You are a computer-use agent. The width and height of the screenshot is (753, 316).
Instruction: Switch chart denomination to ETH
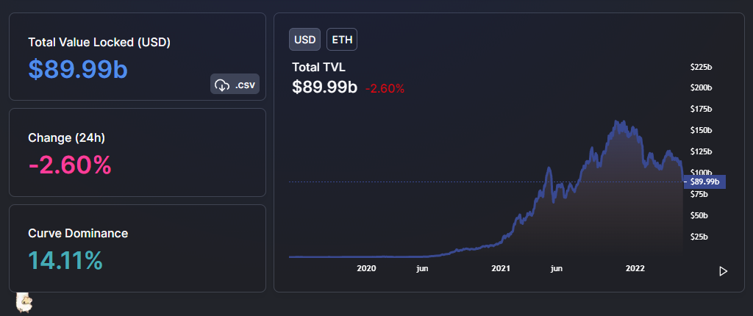click(x=342, y=39)
